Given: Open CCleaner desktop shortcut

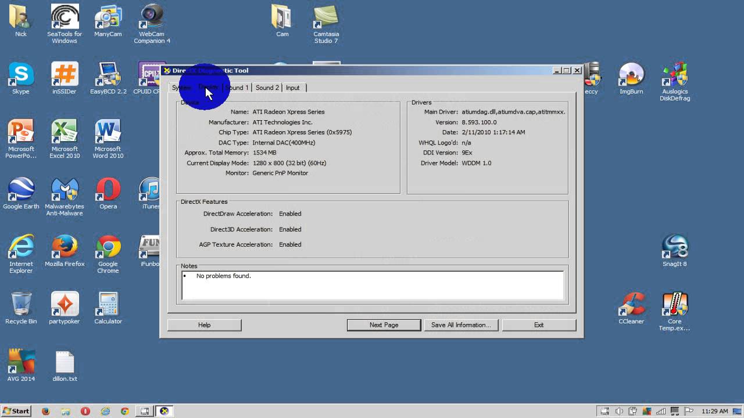Looking at the screenshot, I should pos(631,308).
